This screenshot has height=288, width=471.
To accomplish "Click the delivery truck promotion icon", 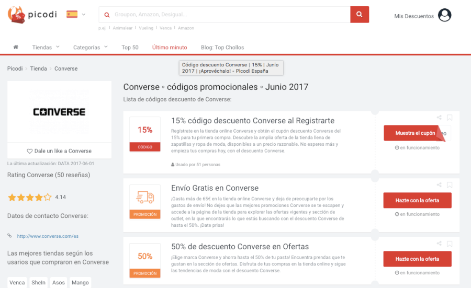I will click(145, 197).
